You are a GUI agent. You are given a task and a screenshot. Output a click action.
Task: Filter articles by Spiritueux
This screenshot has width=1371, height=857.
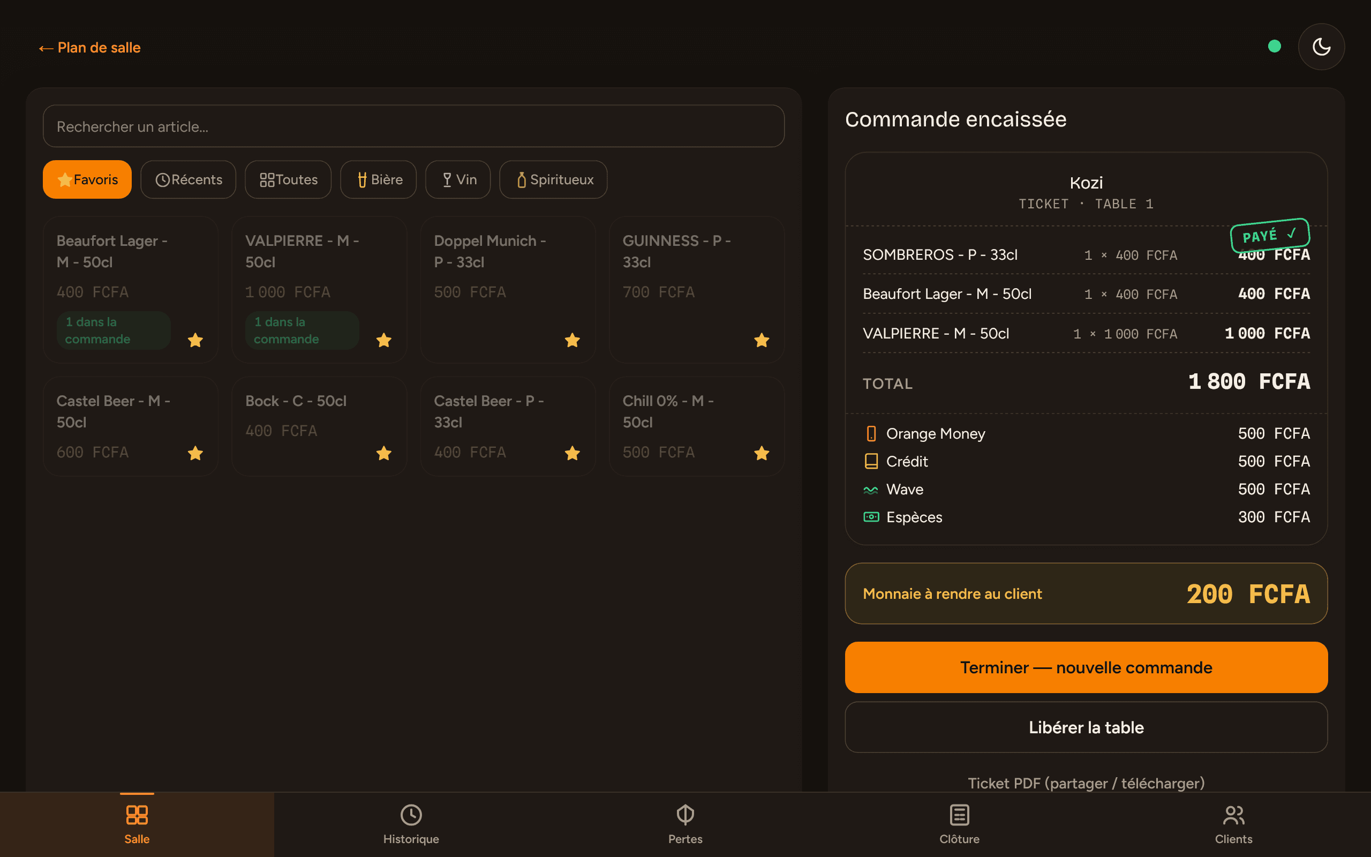pyautogui.click(x=554, y=179)
